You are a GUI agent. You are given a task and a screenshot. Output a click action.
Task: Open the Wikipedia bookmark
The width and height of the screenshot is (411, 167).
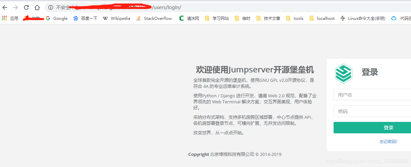coord(117,19)
